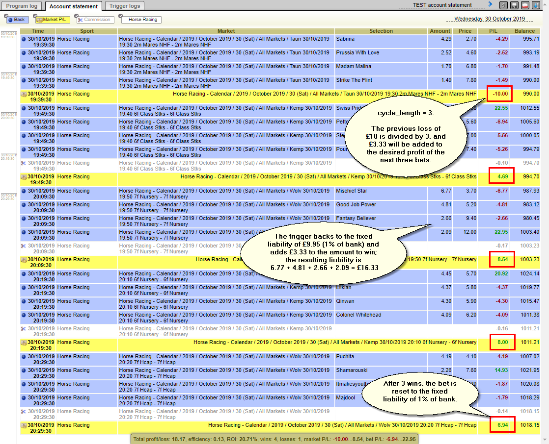Viewport: 549px width, 444px height.
Task: Click the blue down-arrow sort icon
Action: [x=535, y=5]
